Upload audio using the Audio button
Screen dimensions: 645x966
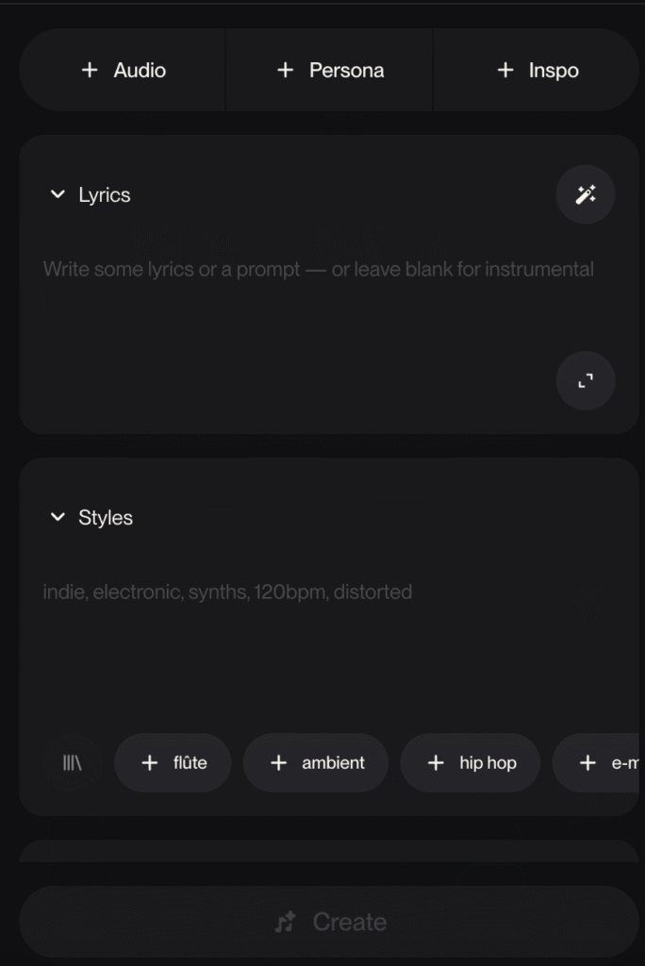point(123,69)
